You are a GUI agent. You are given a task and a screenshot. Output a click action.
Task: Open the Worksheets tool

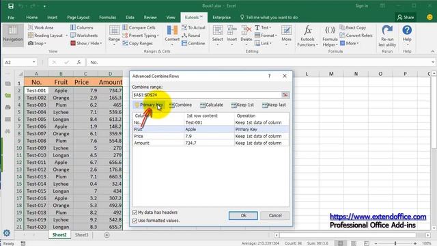point(84,36)
